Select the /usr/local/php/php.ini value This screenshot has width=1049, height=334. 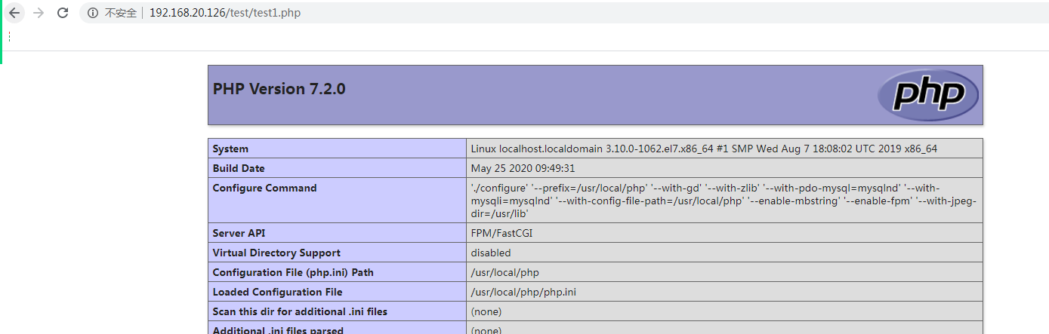tap(523, 292)
